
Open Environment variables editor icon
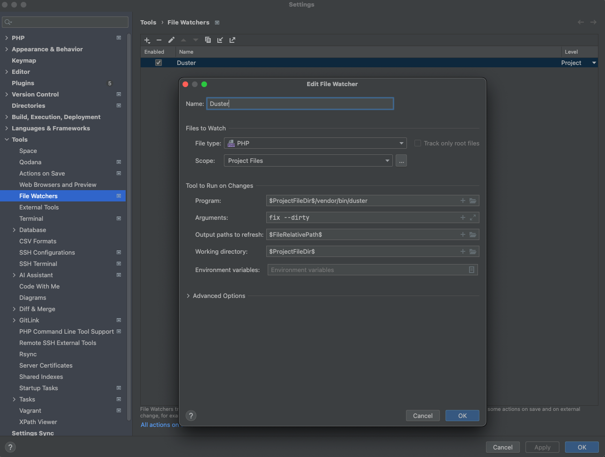coord(471,270)
